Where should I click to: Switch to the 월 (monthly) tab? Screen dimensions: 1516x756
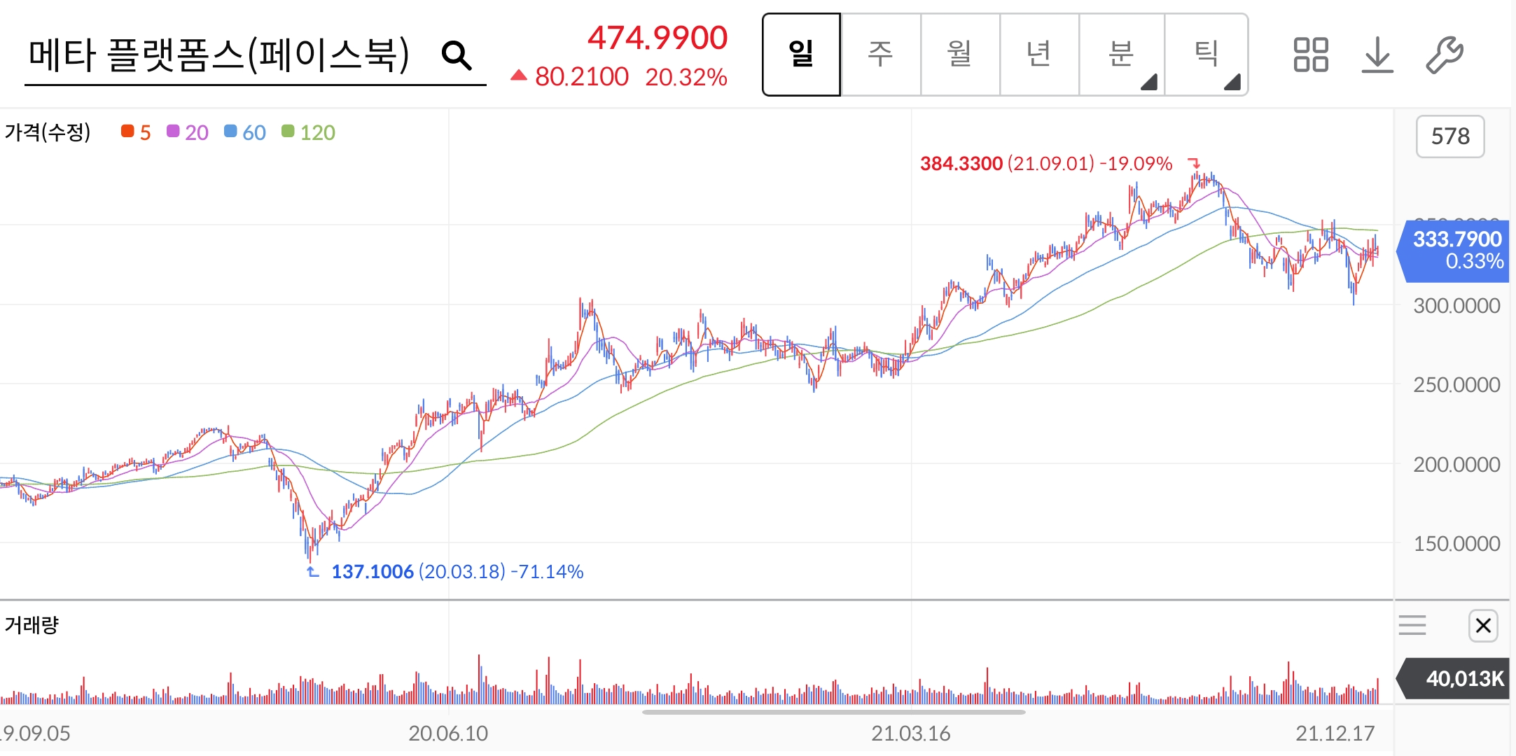point(959,54)
